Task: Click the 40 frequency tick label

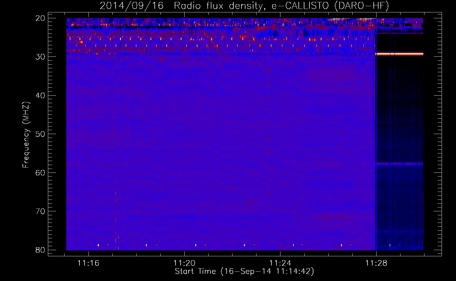Action: pos(40,96)
